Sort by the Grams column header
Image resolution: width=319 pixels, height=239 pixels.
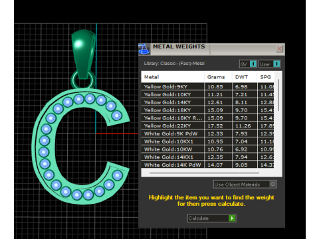click(218, 77)
